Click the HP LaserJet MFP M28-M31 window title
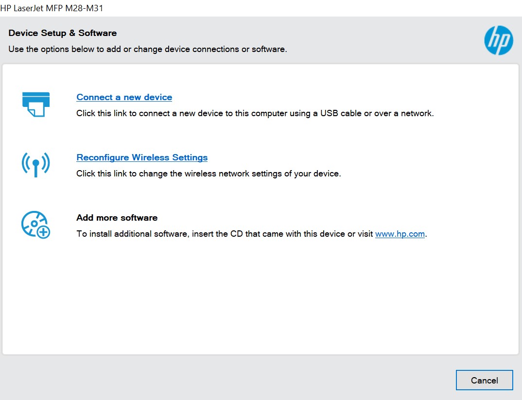Screen dimensions: 522x400 tap(52, 8)
